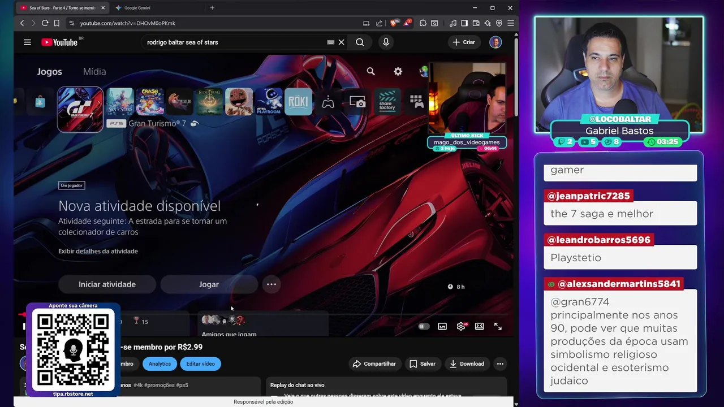The width and height of the screenshot is (724, 407).
Task: Select the Sackboy game tile
Action: coord(239,102)
